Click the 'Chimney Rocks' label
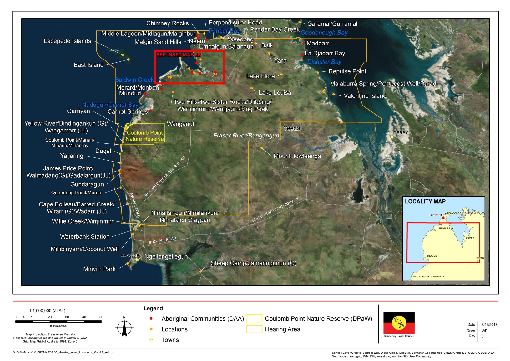Screen dimensions: 510x361 click(168, 23)
